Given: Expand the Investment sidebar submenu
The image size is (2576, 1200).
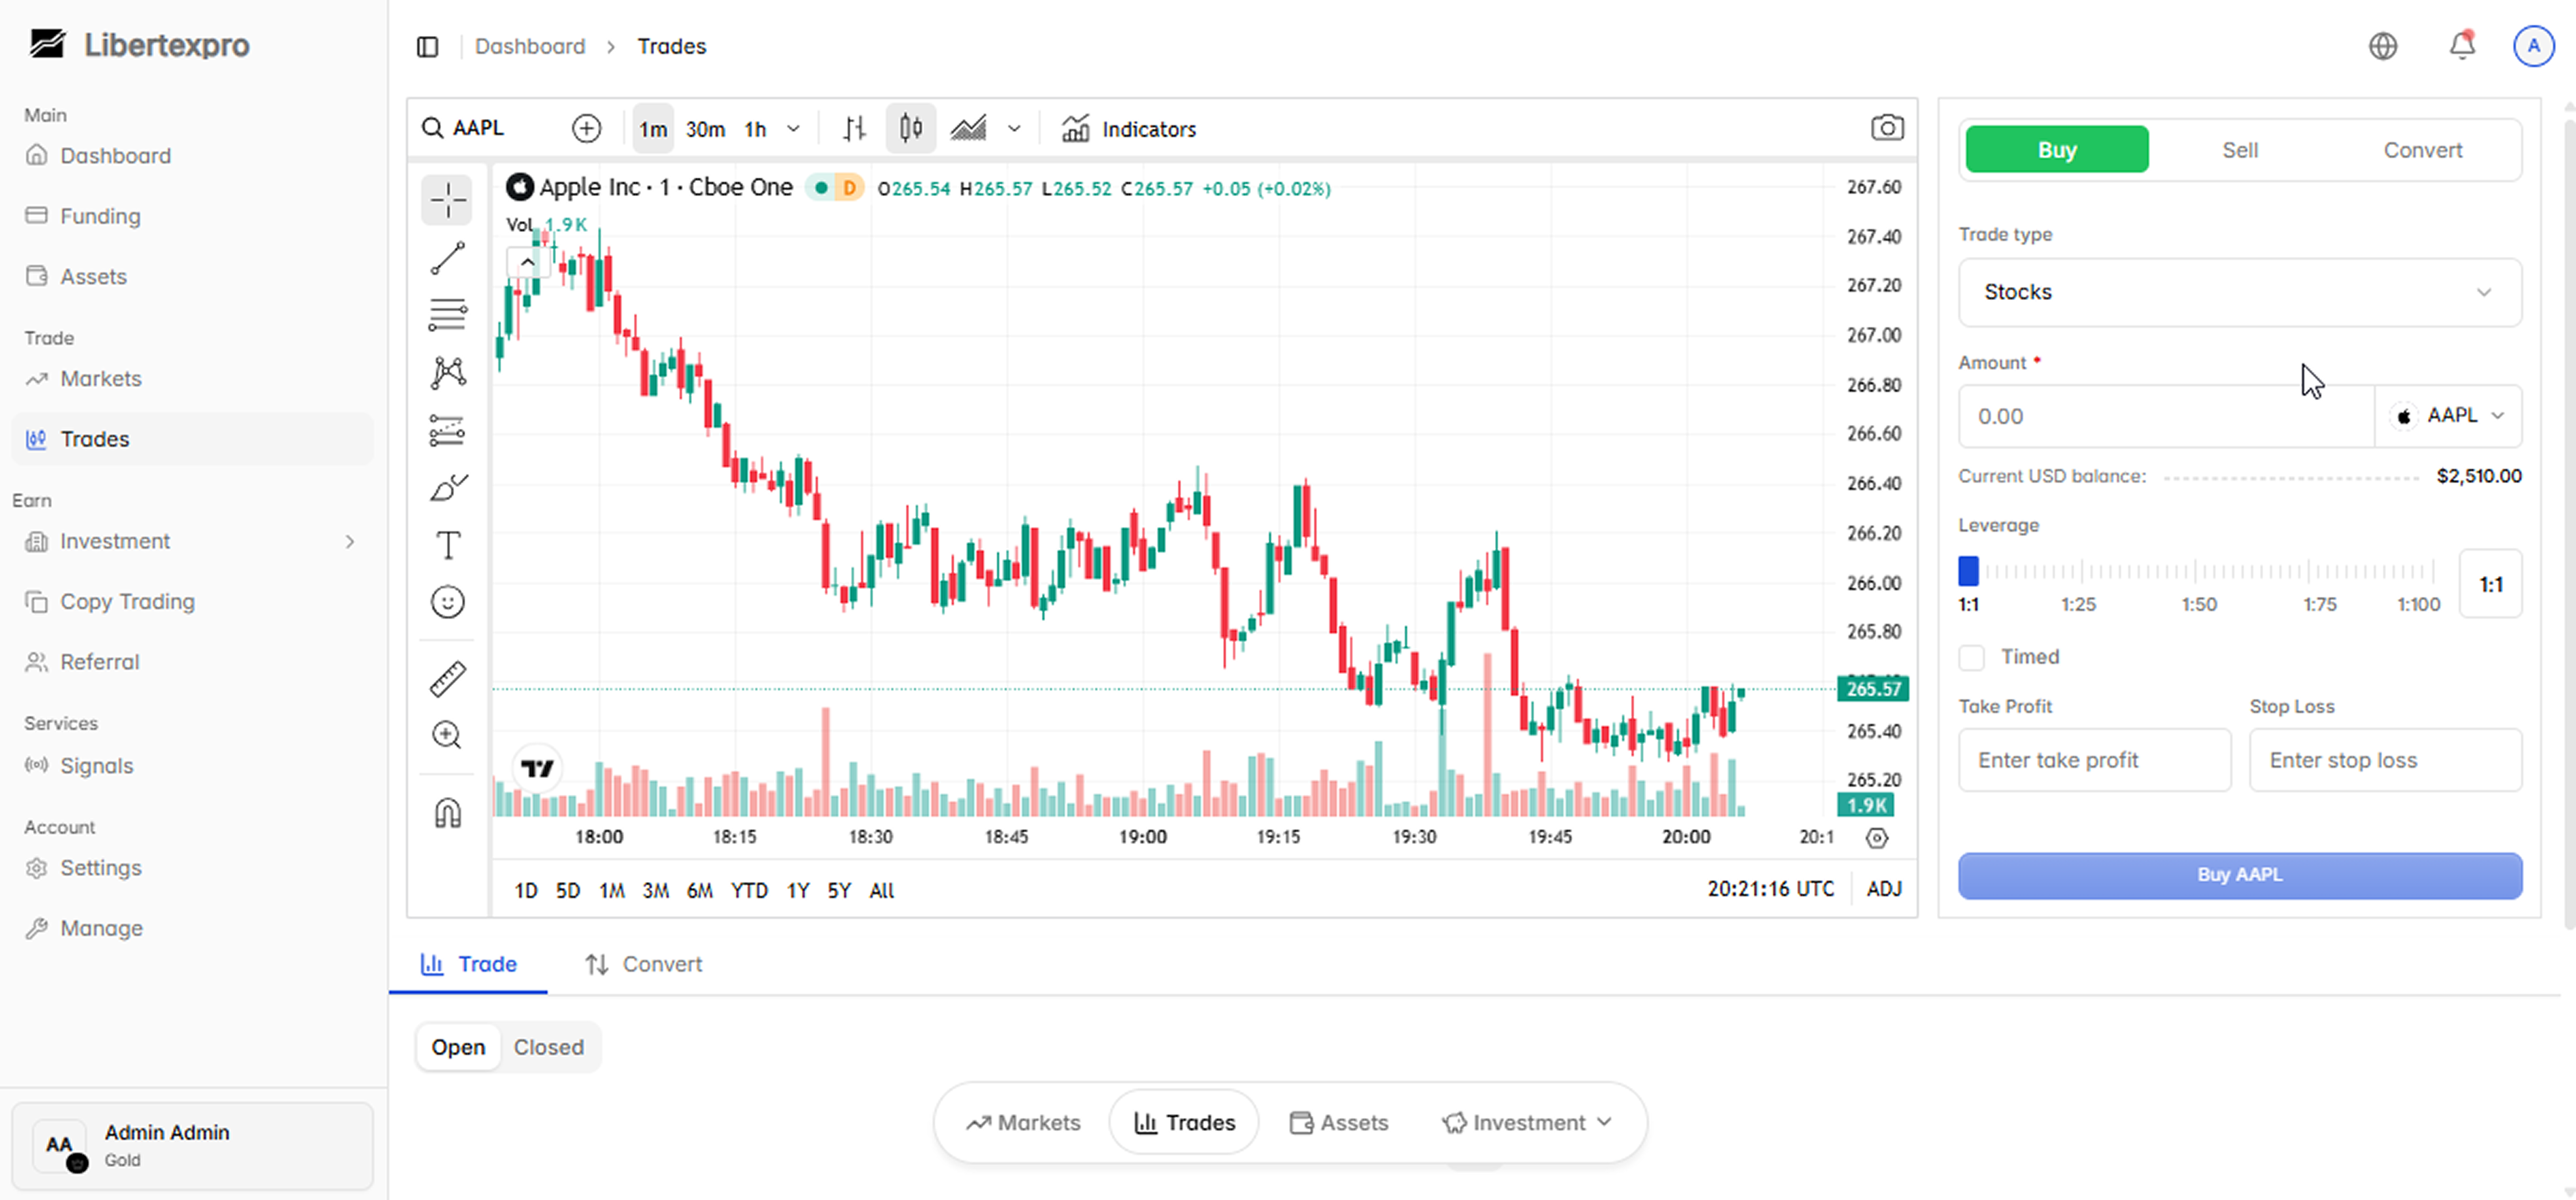Looking at the screenshot, I should click(x=349, y=541).
